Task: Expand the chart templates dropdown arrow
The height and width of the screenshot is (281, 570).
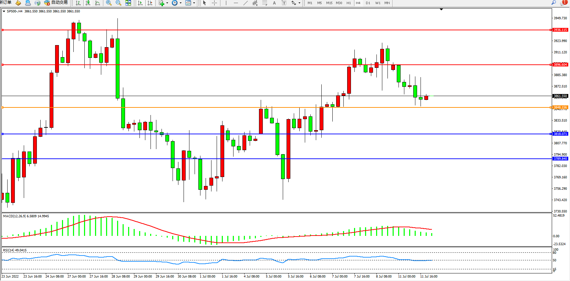Action: point(194,3)
